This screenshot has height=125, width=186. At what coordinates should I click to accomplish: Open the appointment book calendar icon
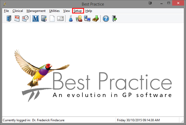(x=17, y=19)
